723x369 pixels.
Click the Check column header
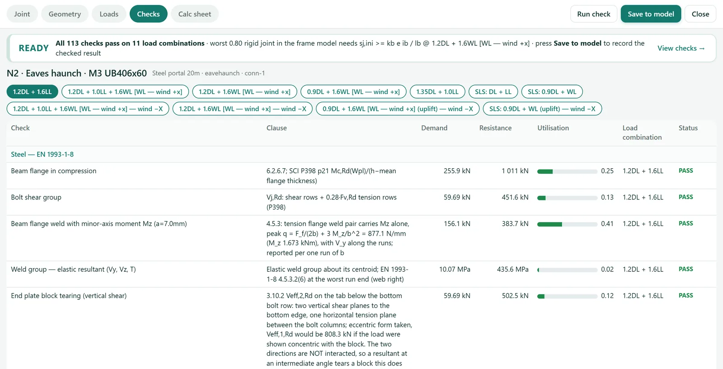click(20, 128)
